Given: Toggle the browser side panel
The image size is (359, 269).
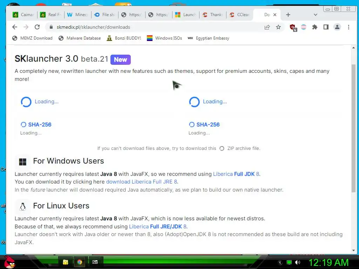Looking at the screenshot, I should pos(326,27).
